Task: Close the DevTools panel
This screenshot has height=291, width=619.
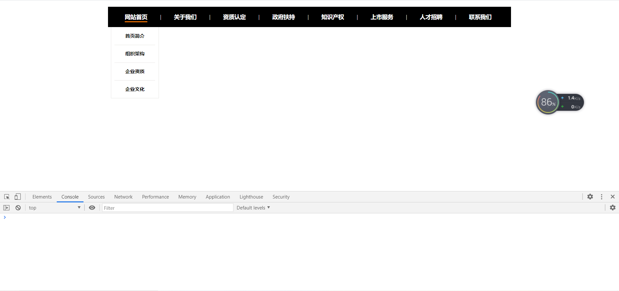Action: [613, 197]
